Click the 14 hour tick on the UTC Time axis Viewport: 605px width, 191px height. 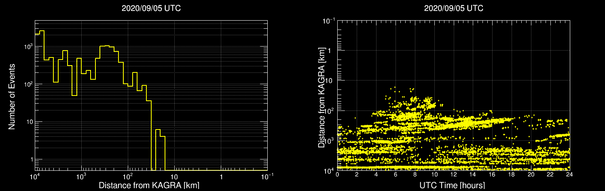click(473, 175)
